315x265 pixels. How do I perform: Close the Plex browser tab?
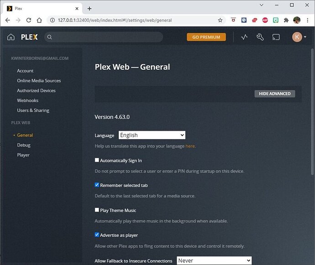(x=77, y=9)
